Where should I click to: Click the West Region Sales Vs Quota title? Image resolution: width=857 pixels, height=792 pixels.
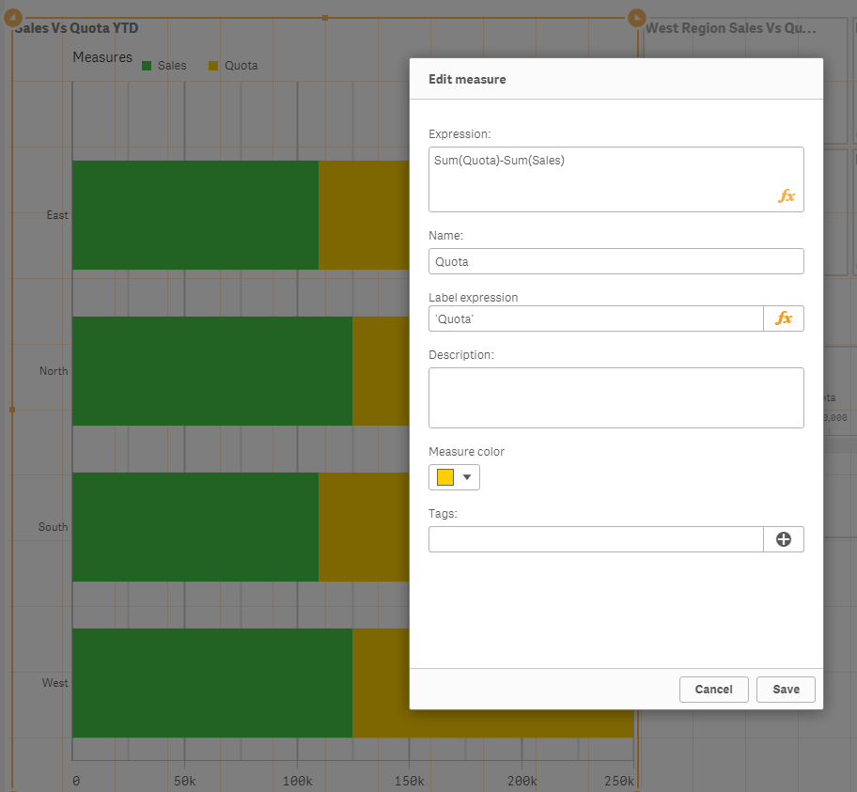click(731, 28)
